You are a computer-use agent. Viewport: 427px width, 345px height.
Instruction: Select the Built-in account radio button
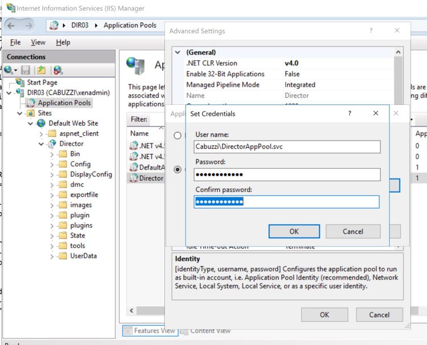click(x=178, y=135)
